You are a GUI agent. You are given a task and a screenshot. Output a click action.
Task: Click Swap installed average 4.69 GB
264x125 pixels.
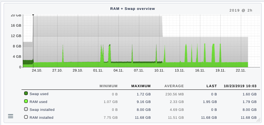pos(177,110)
